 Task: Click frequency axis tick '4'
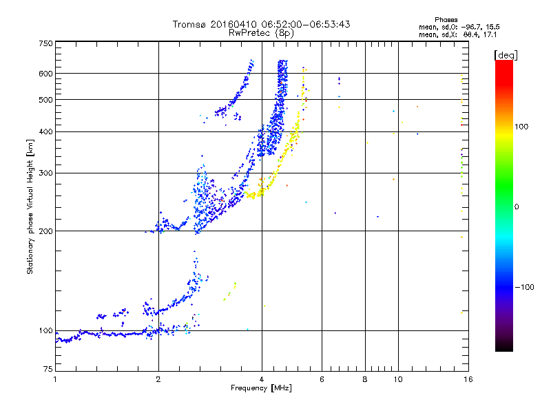tap(262, 379)
